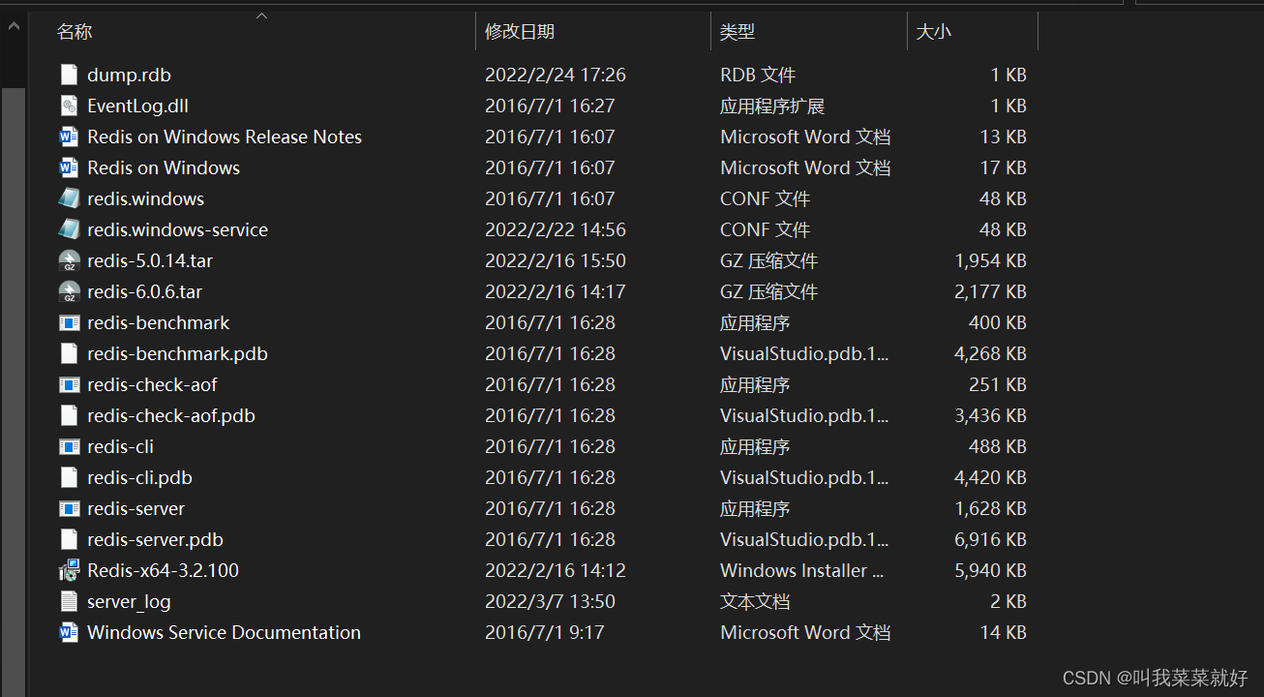The height and width of the screenshot is (697, 1264).
Task: Click the 5,940 KB size cell
Action: pyautogui.click(x=990, y=570)
